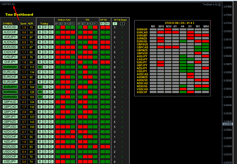Toggle the Br0 button under HI Tdi
This screenshot has height=164, width=237.
[107, 24]
